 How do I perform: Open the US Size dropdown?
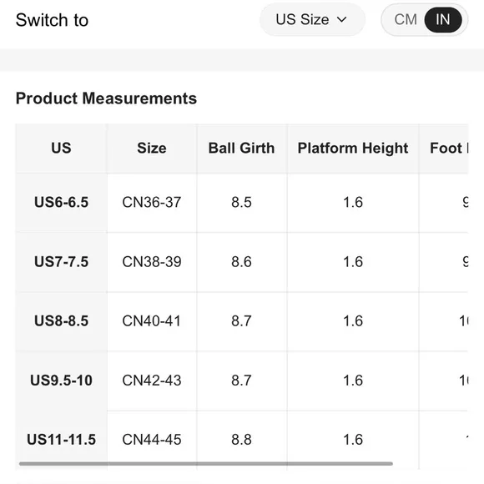coord(312,20)
